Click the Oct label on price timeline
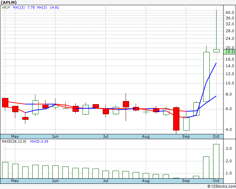 coord(216,136)
